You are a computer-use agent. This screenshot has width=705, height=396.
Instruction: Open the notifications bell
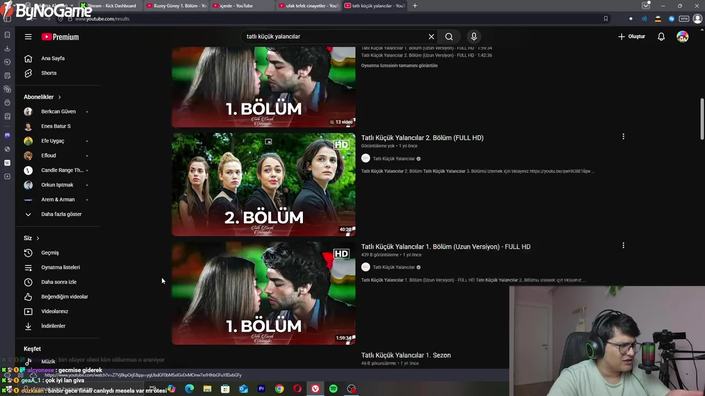click(x=661, y=36)
